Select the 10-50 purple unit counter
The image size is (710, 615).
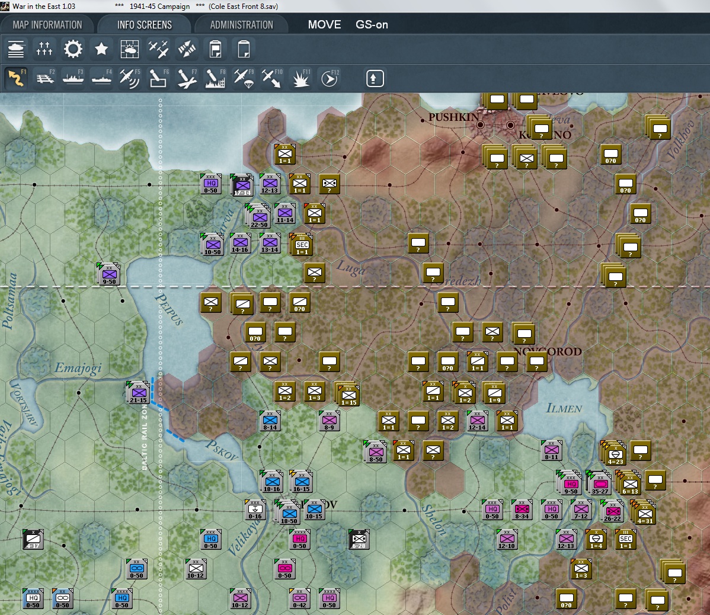[212, 244]
